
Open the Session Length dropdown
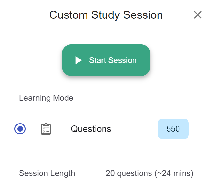pyautogui.click(x=149, y=173)
